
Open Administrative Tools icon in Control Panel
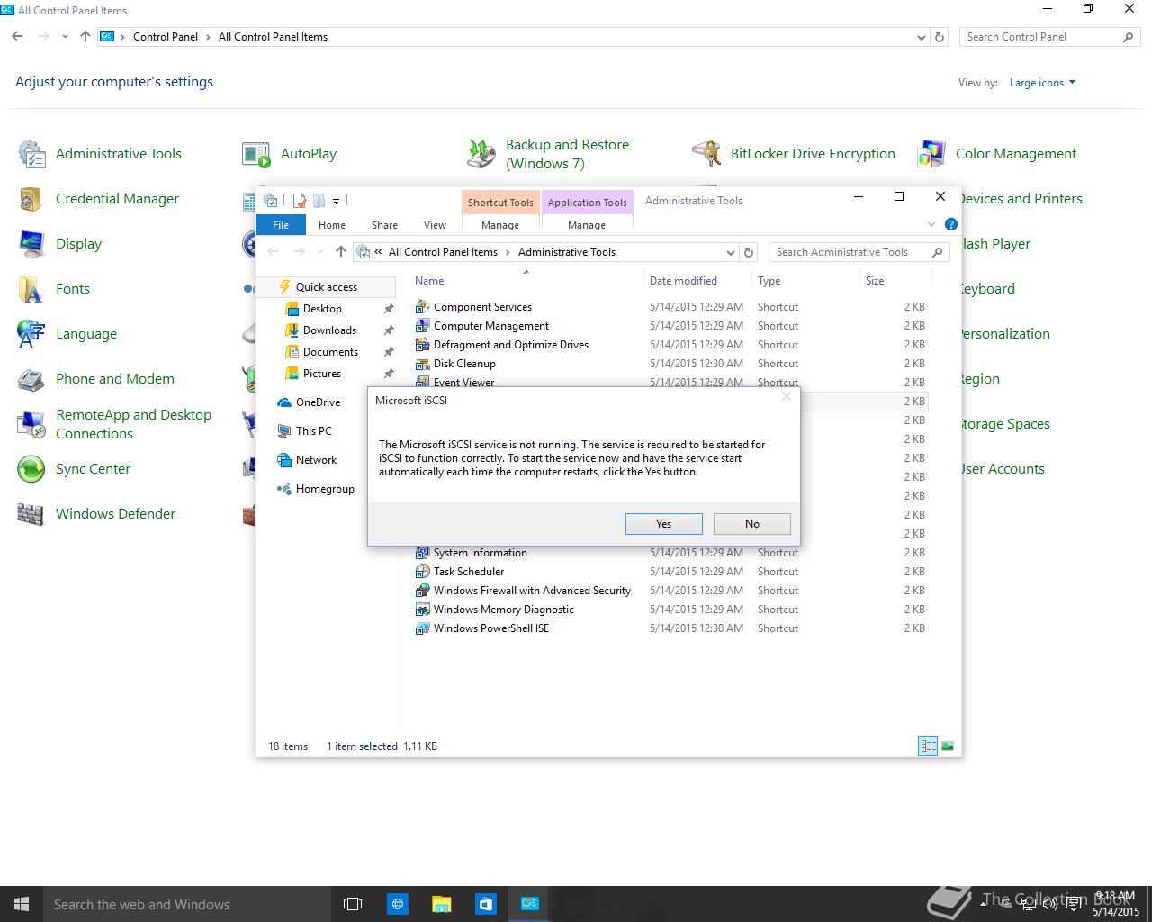(31, 154)
